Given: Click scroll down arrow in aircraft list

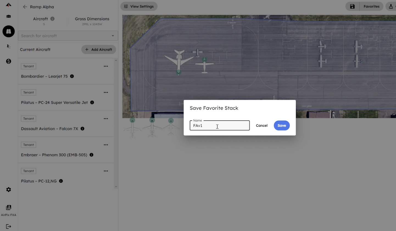Looking at the screenshot, I should pyautogui.click(x=116, y=187).
